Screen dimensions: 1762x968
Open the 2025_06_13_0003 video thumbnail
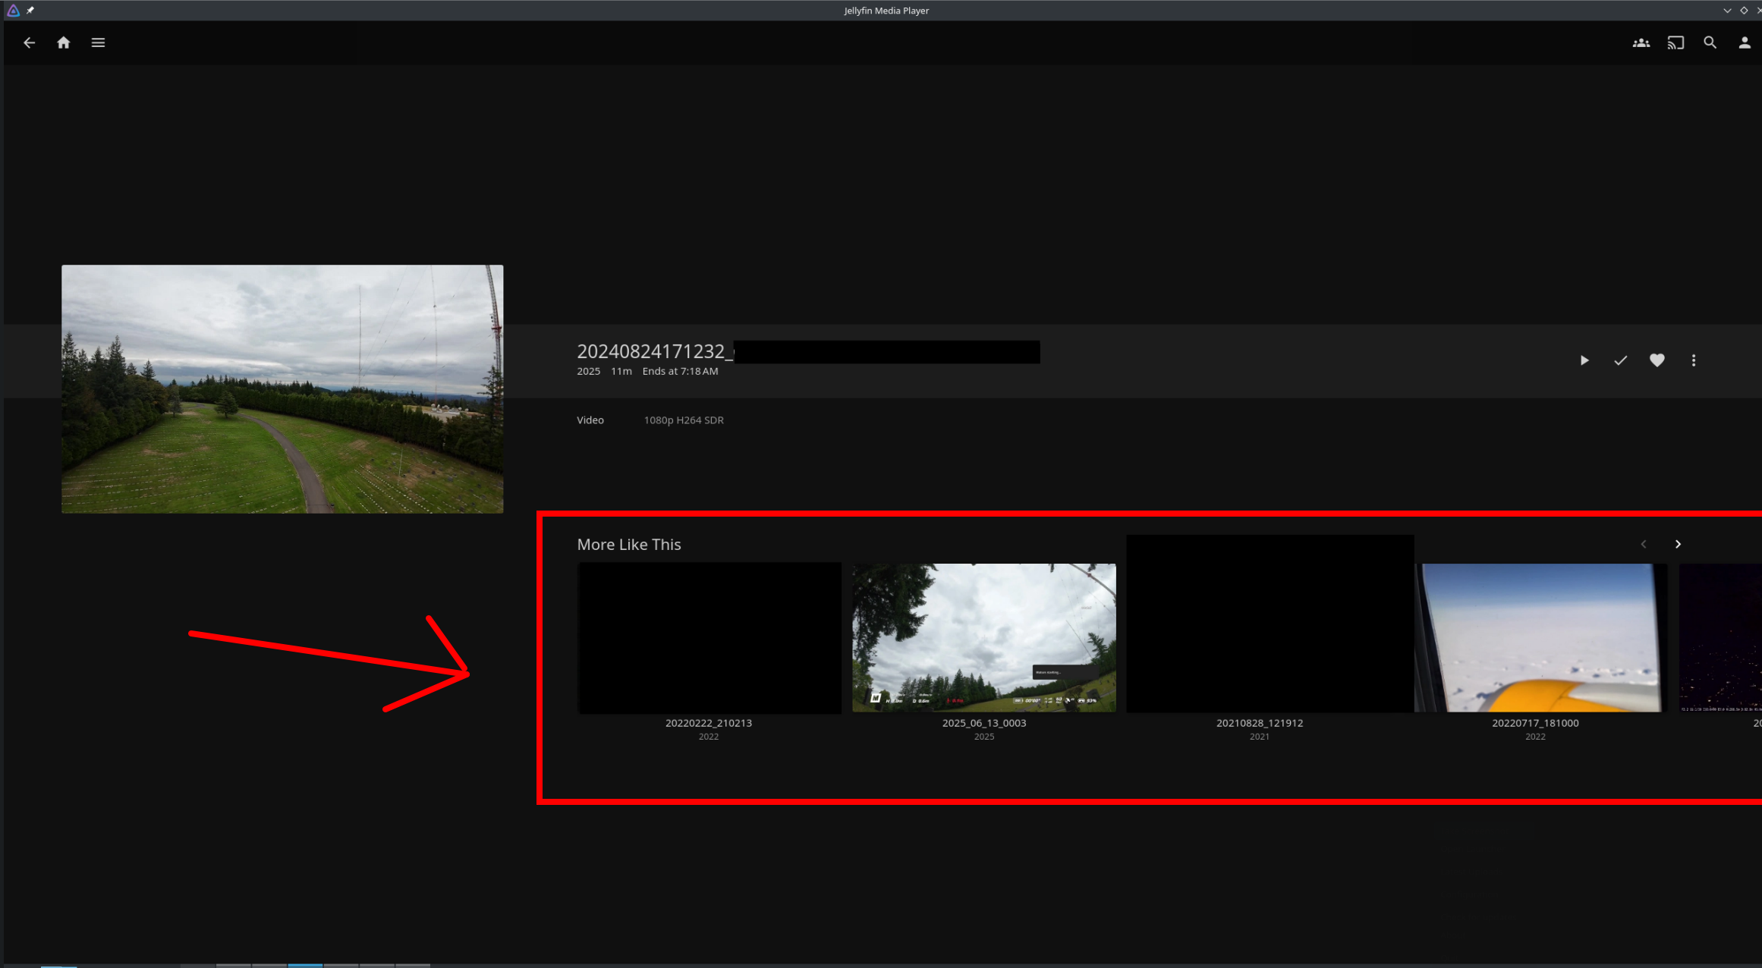(x=983, y=637)
